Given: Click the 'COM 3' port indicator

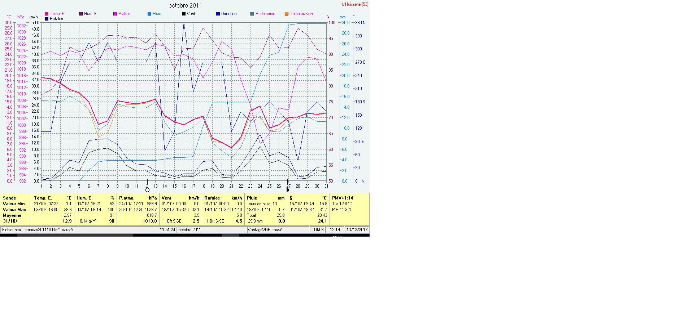Looking at the screenshot, I should (x=318, y=230).
